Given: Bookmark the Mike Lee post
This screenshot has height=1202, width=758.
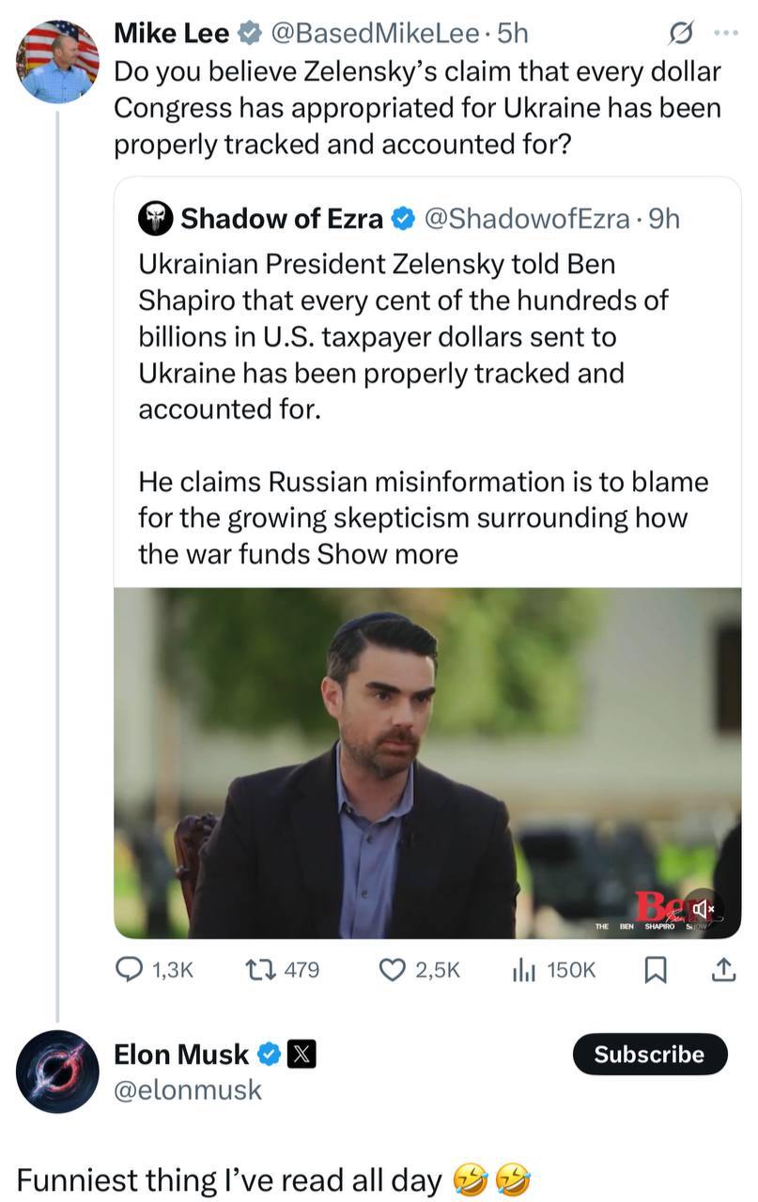Looking at the screenshot, I should [655, 970].
